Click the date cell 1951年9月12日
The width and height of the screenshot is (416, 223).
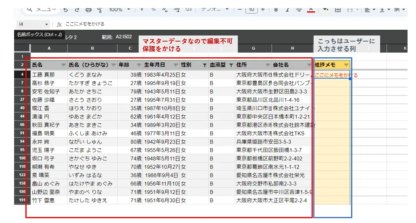pyautogui.click(x=162, y=192)
